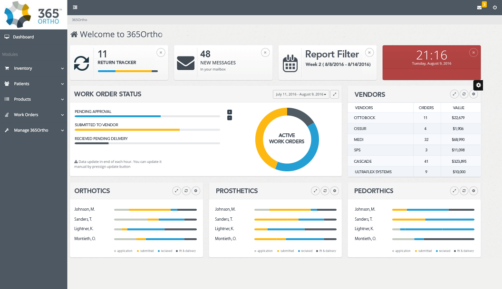The height and width of the screenshot is (289, 502).
Task: Click the Return Tracker refresh arrows icon
Action: [82, 63]
